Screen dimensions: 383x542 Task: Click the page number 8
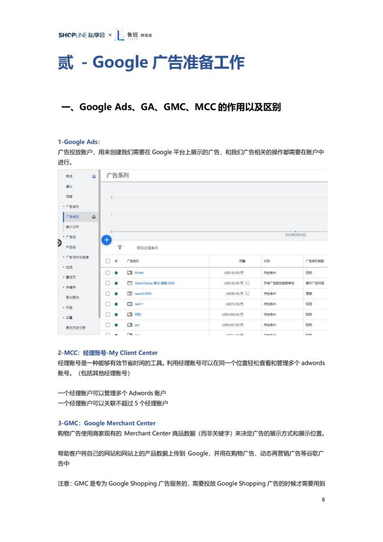323,499
